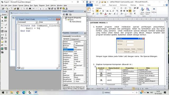Click the BackColor swatch in Properties list
Viewport: 169px width, 95px height.
coord(74,46)
